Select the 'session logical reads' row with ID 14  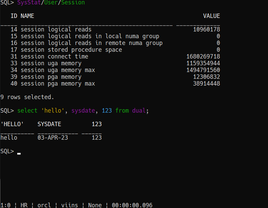56,29
